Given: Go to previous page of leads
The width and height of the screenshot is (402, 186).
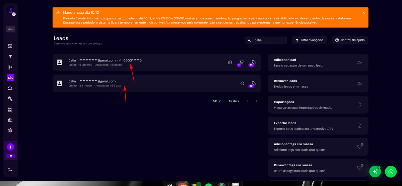Looking at the screenshot, I should click(x=248, y=101).
